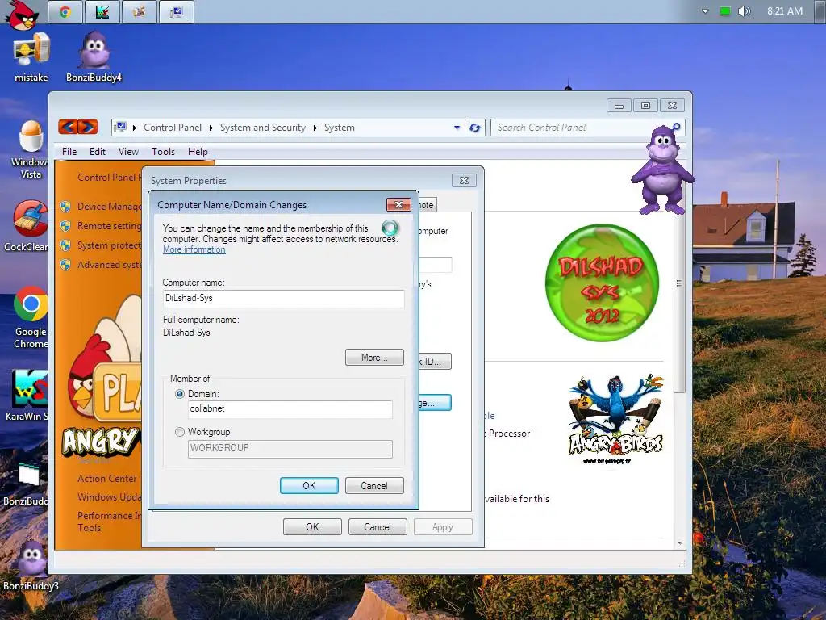Click the forward arrow in Control Panel

pyautogui.click(x=88, y=127)
